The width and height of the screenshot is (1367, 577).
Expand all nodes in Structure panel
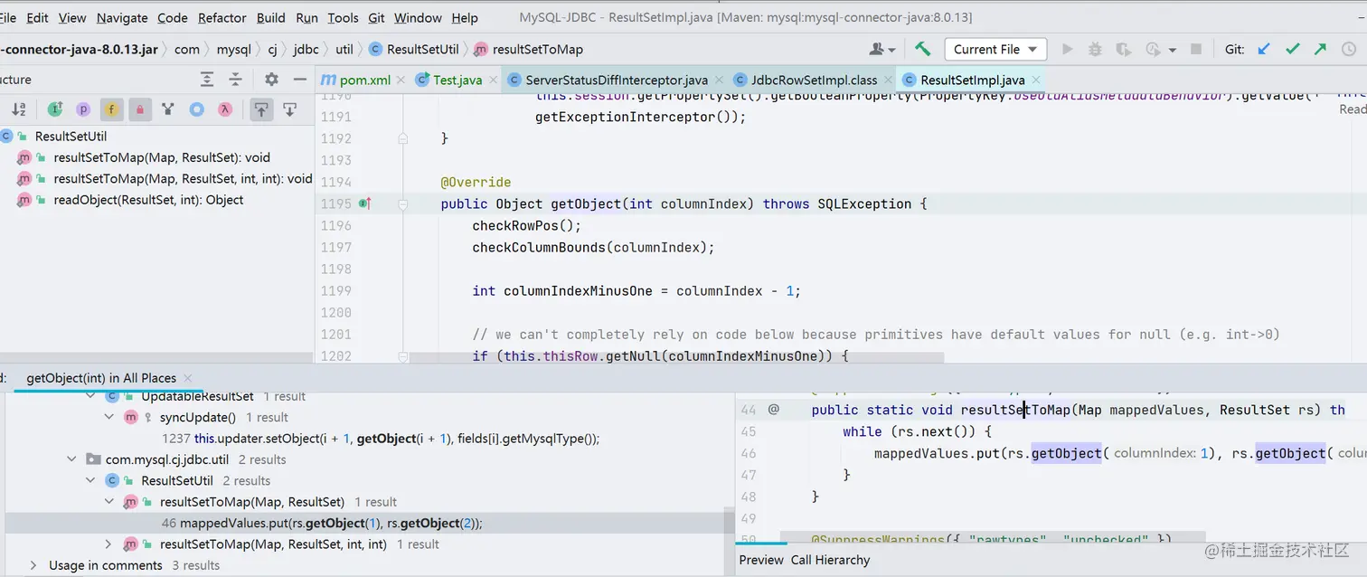(x=207, y=80)
